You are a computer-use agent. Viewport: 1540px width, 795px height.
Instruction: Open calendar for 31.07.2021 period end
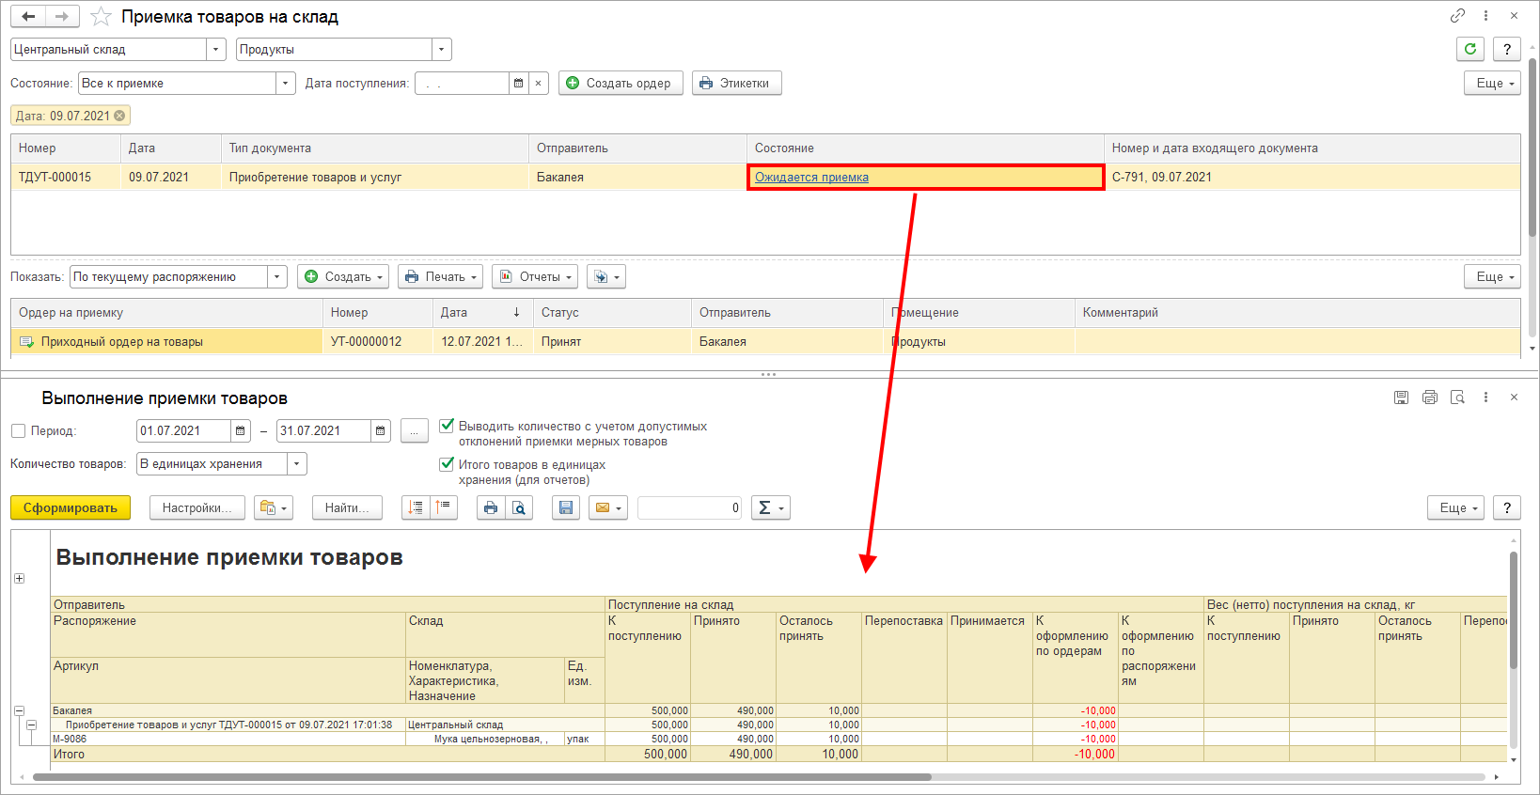pyautogui.click(x=381, y=430)
